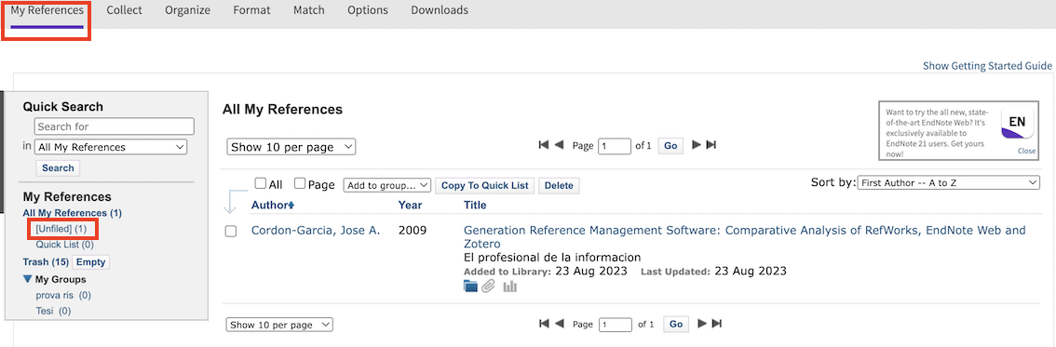The image size is (1056, 347).
Task: Tick the All references checkbox
Action: click(x=260, y=183)
